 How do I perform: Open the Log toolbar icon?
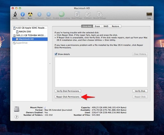pos(149,14)
